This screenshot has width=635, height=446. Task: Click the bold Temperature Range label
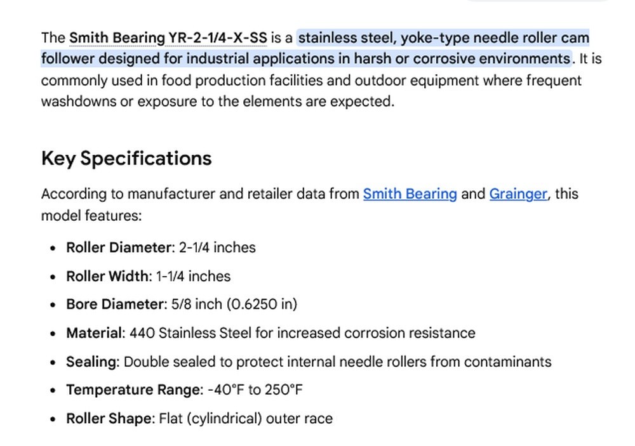[x=133, y=390]
